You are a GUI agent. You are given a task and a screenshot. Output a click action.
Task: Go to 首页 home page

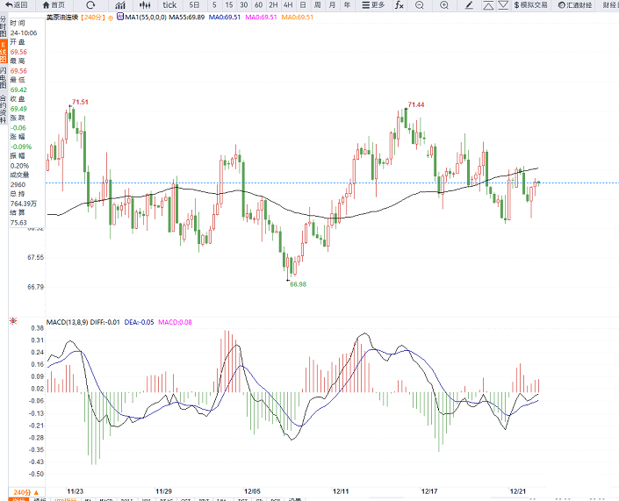point(54,5)
